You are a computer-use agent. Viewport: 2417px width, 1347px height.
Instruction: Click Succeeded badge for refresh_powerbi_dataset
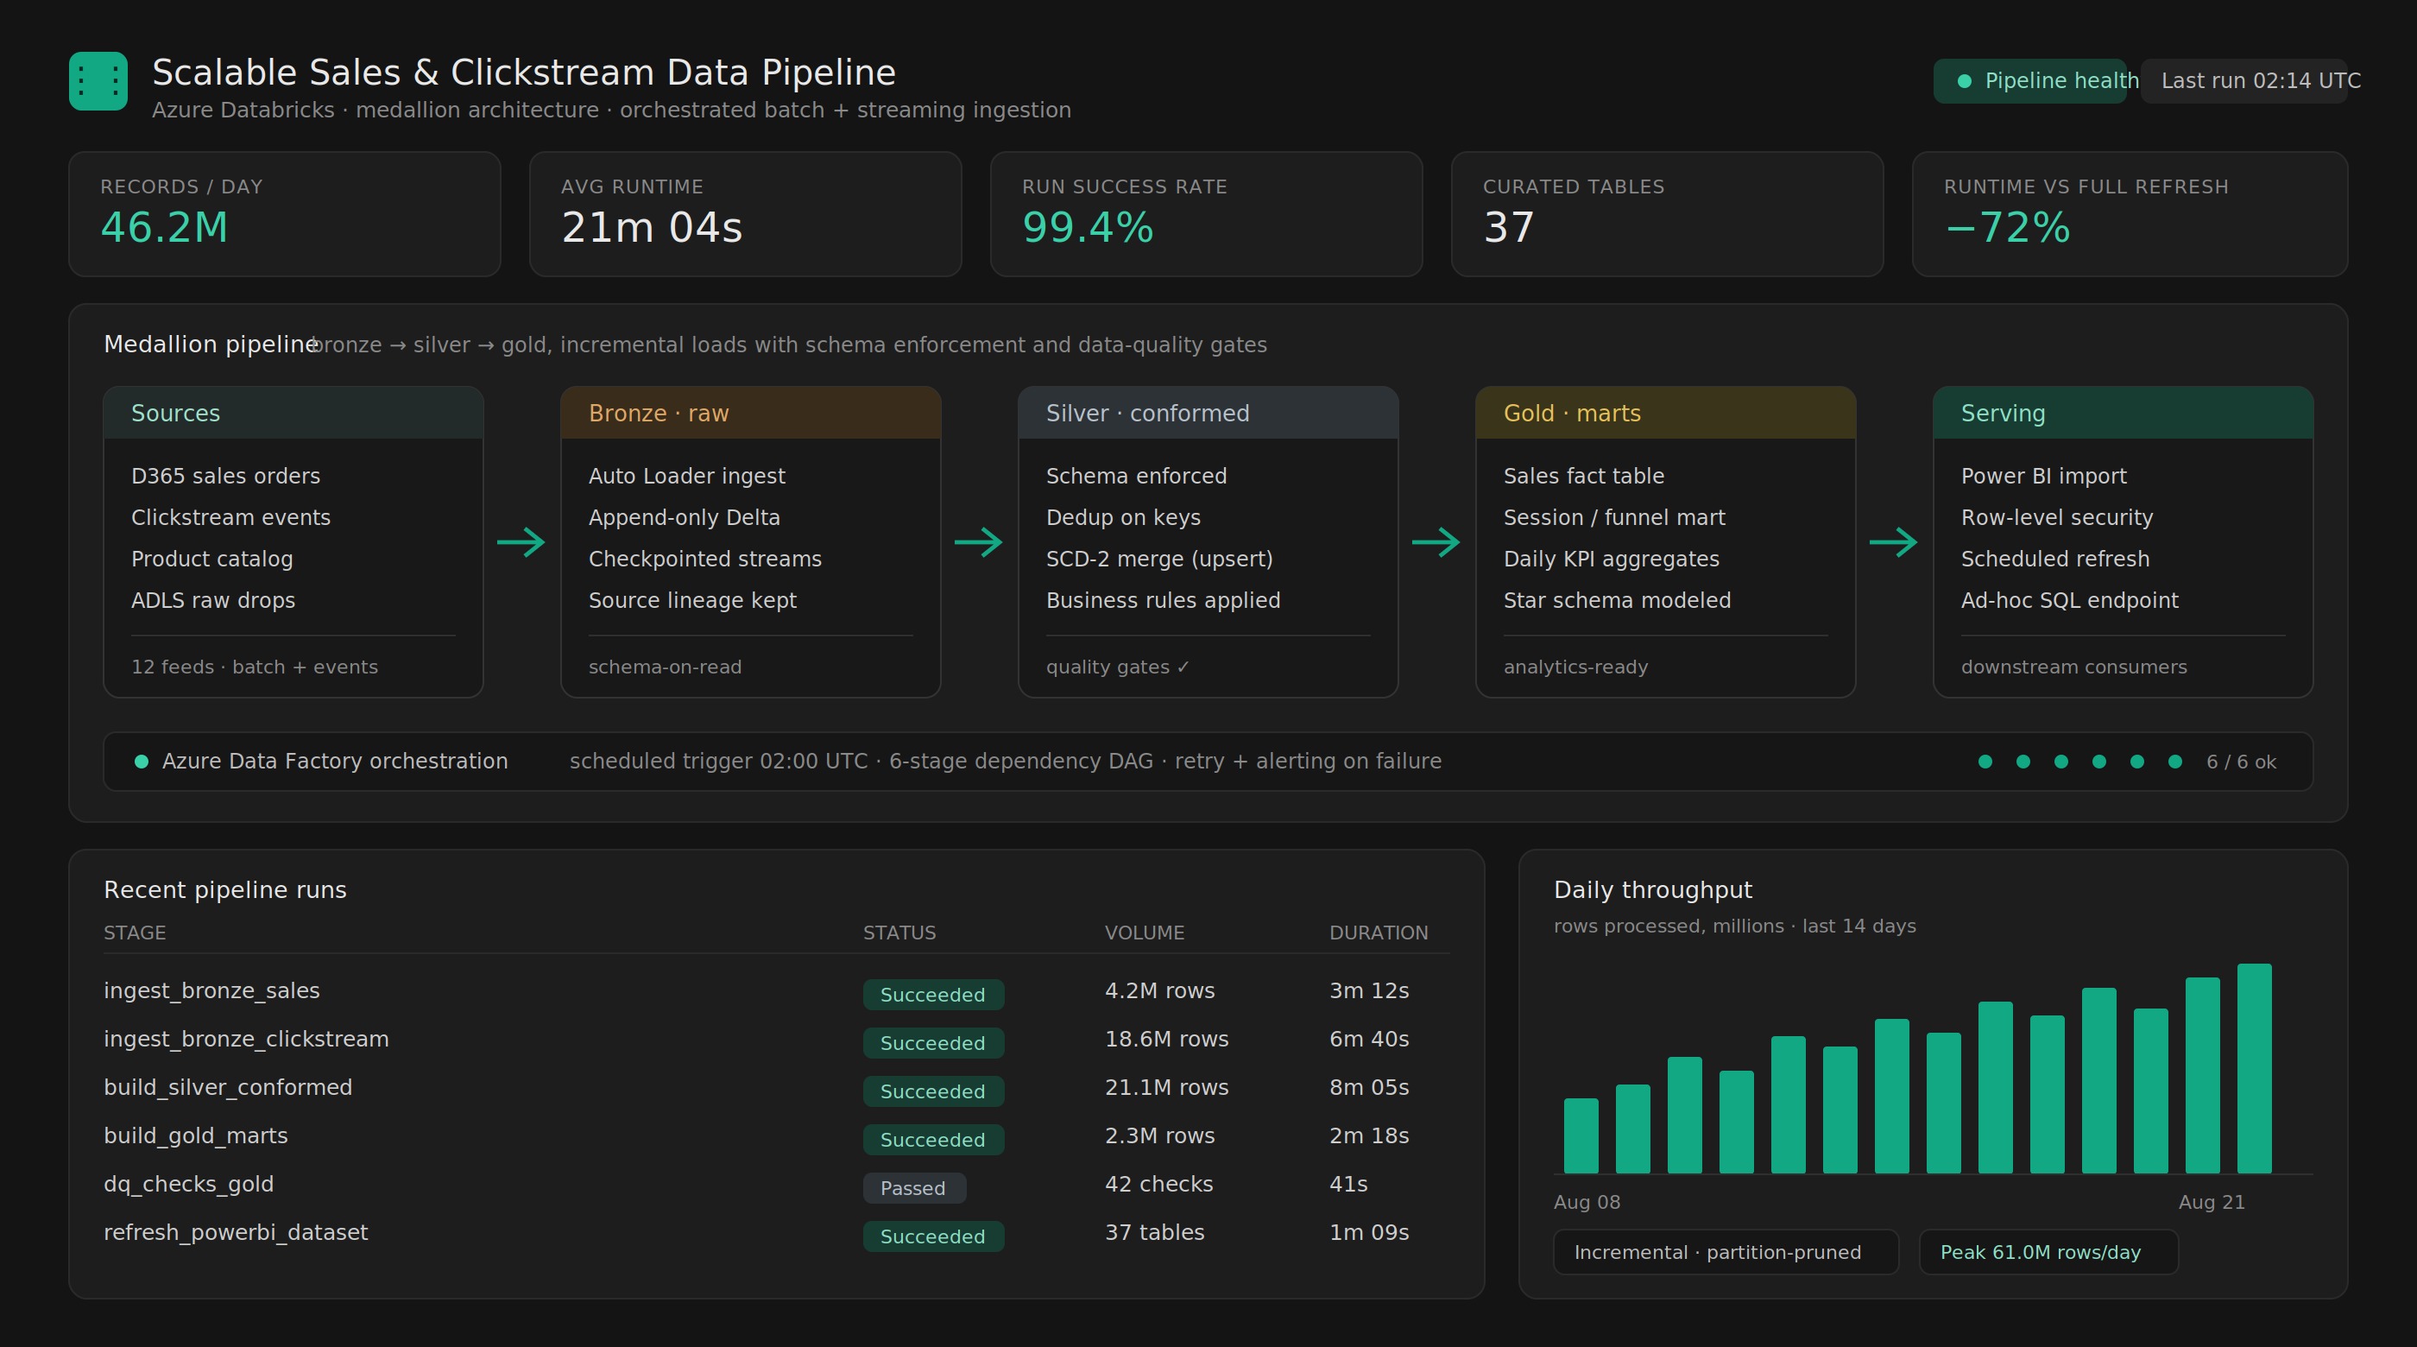(x=934, y=1236)
